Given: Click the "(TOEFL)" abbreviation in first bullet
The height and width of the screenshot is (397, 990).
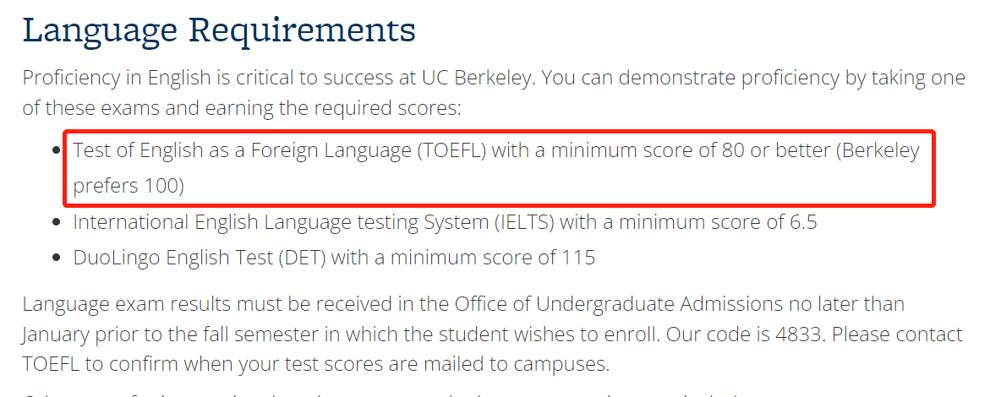Looking at the screenshot, I should tap(451, 151).
